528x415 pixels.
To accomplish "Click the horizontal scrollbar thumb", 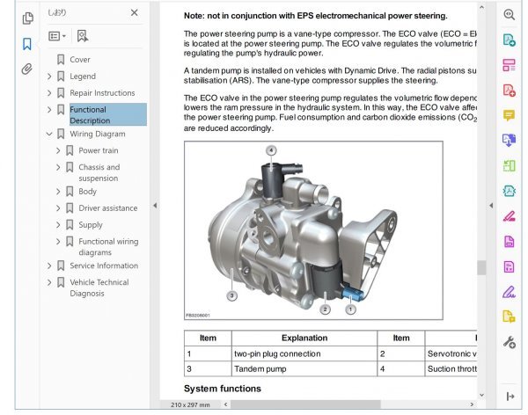I will tap(305, 404).
